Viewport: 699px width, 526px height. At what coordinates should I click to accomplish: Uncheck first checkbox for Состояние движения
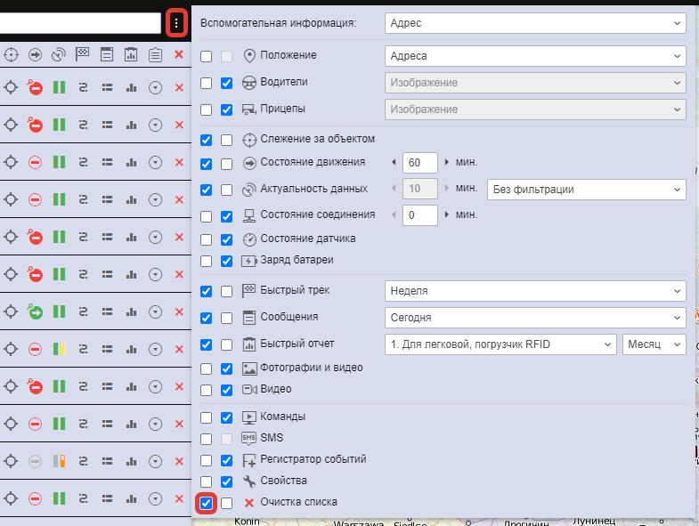(x=206, y=164)
